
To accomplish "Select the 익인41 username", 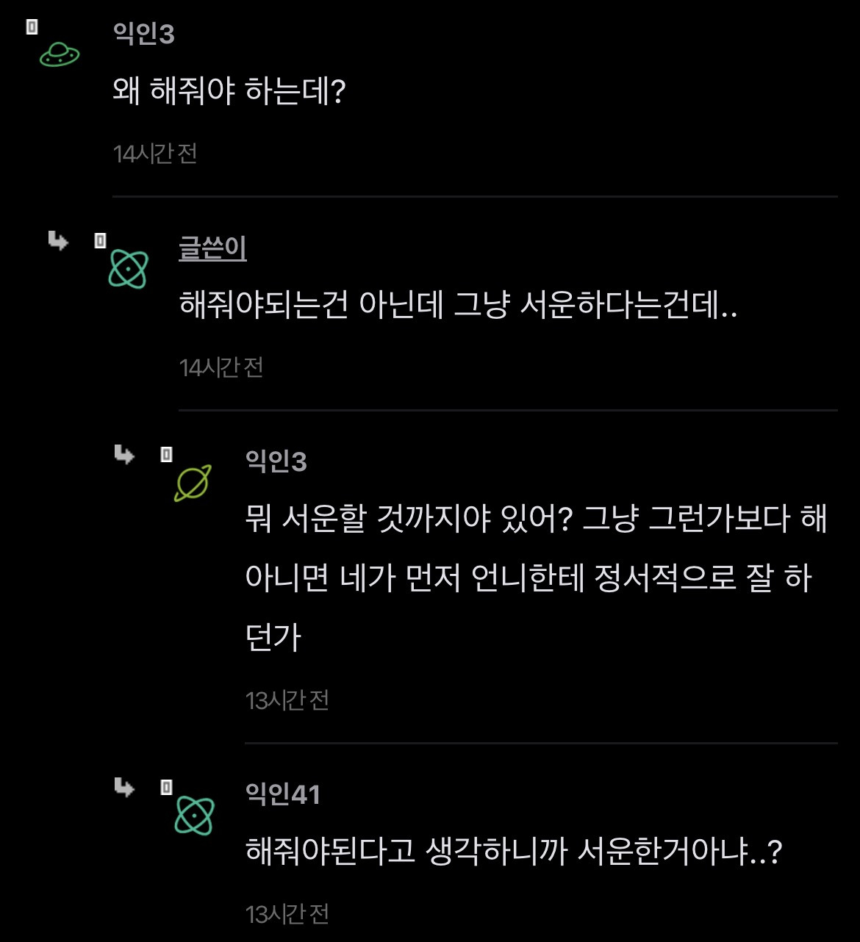I will point(283,794).
